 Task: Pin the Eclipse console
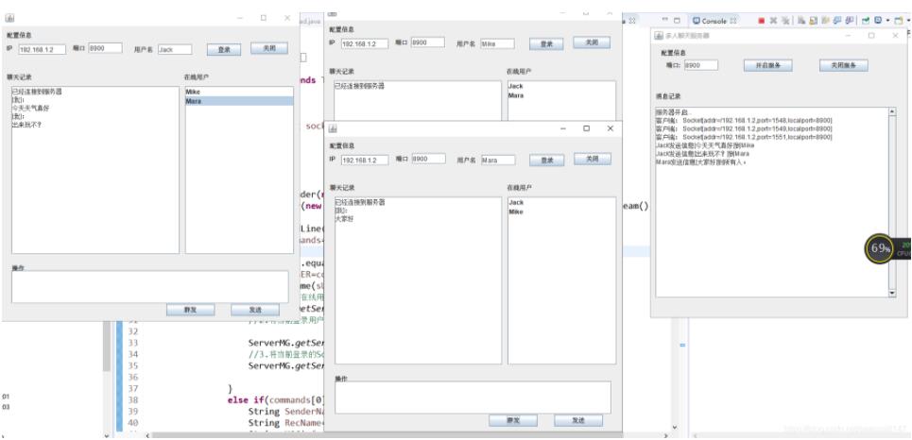click(x=866, y=21)
